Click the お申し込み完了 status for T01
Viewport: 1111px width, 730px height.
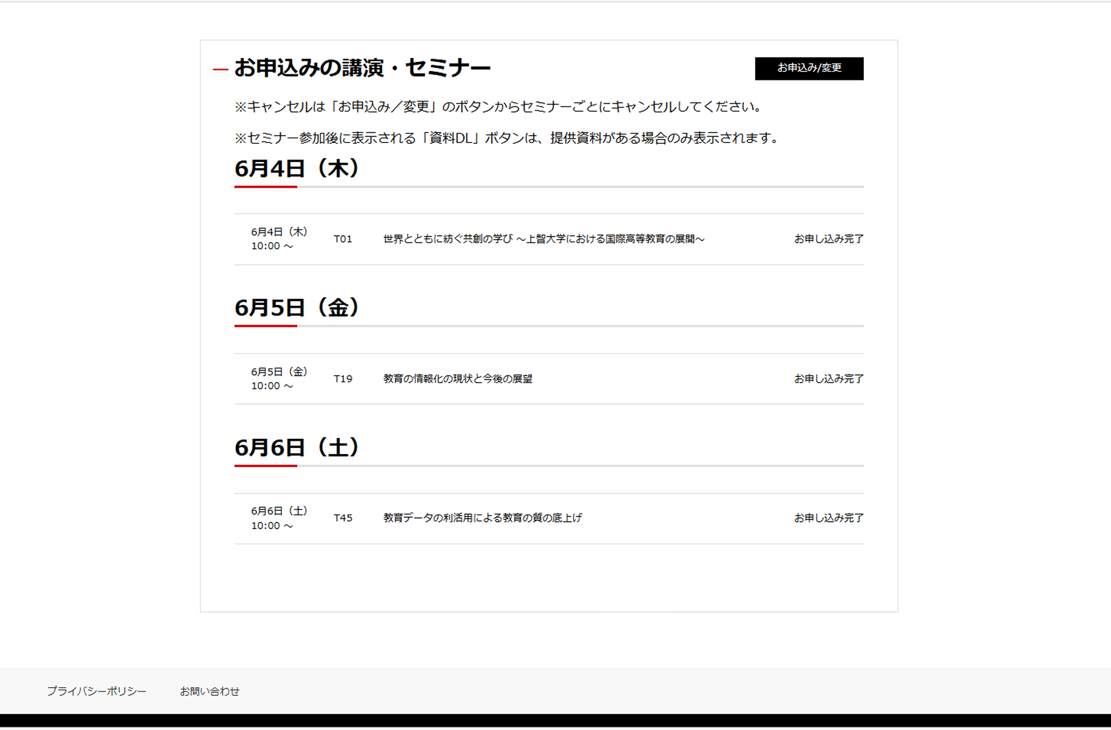[x=829, y=239]
